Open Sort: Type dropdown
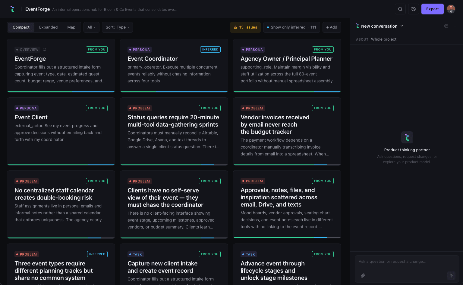 (x=117, y=27)
